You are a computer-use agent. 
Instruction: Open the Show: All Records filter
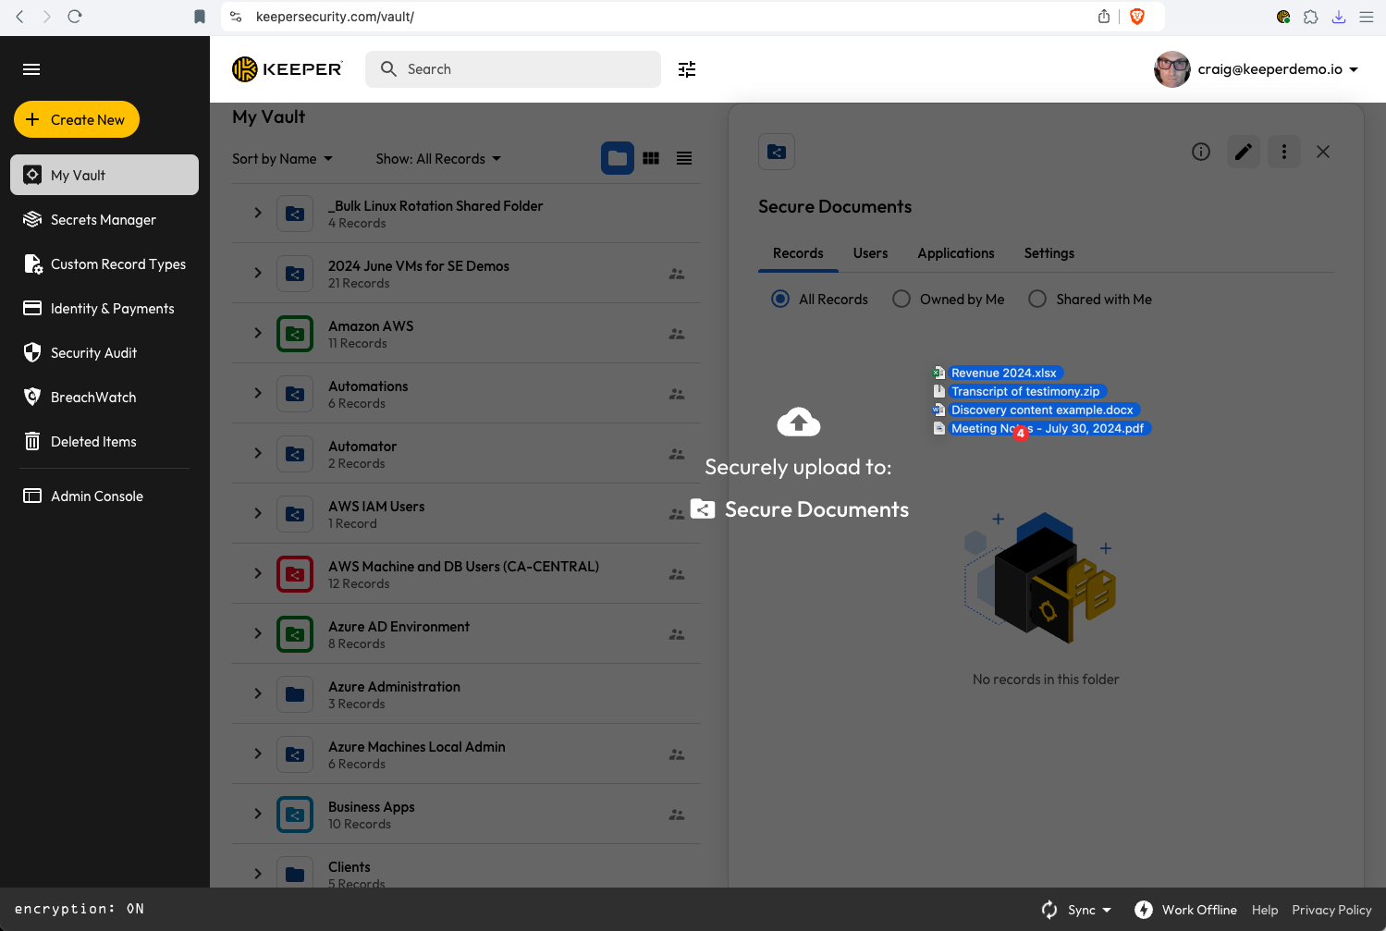click(438, 159)
